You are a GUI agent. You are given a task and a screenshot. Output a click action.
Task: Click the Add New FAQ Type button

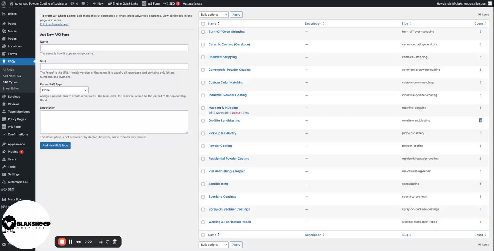[55, 145]
